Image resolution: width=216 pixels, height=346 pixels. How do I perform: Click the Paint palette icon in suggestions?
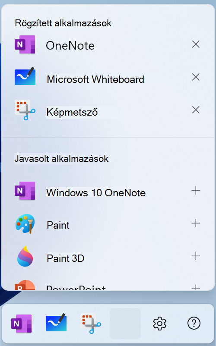(x=25, y=224)
